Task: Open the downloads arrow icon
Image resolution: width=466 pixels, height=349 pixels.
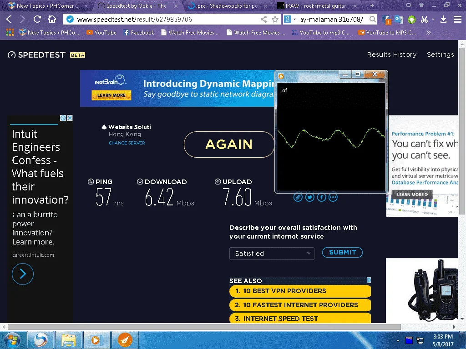Action: pyautogui.click(x=443, y=20)
